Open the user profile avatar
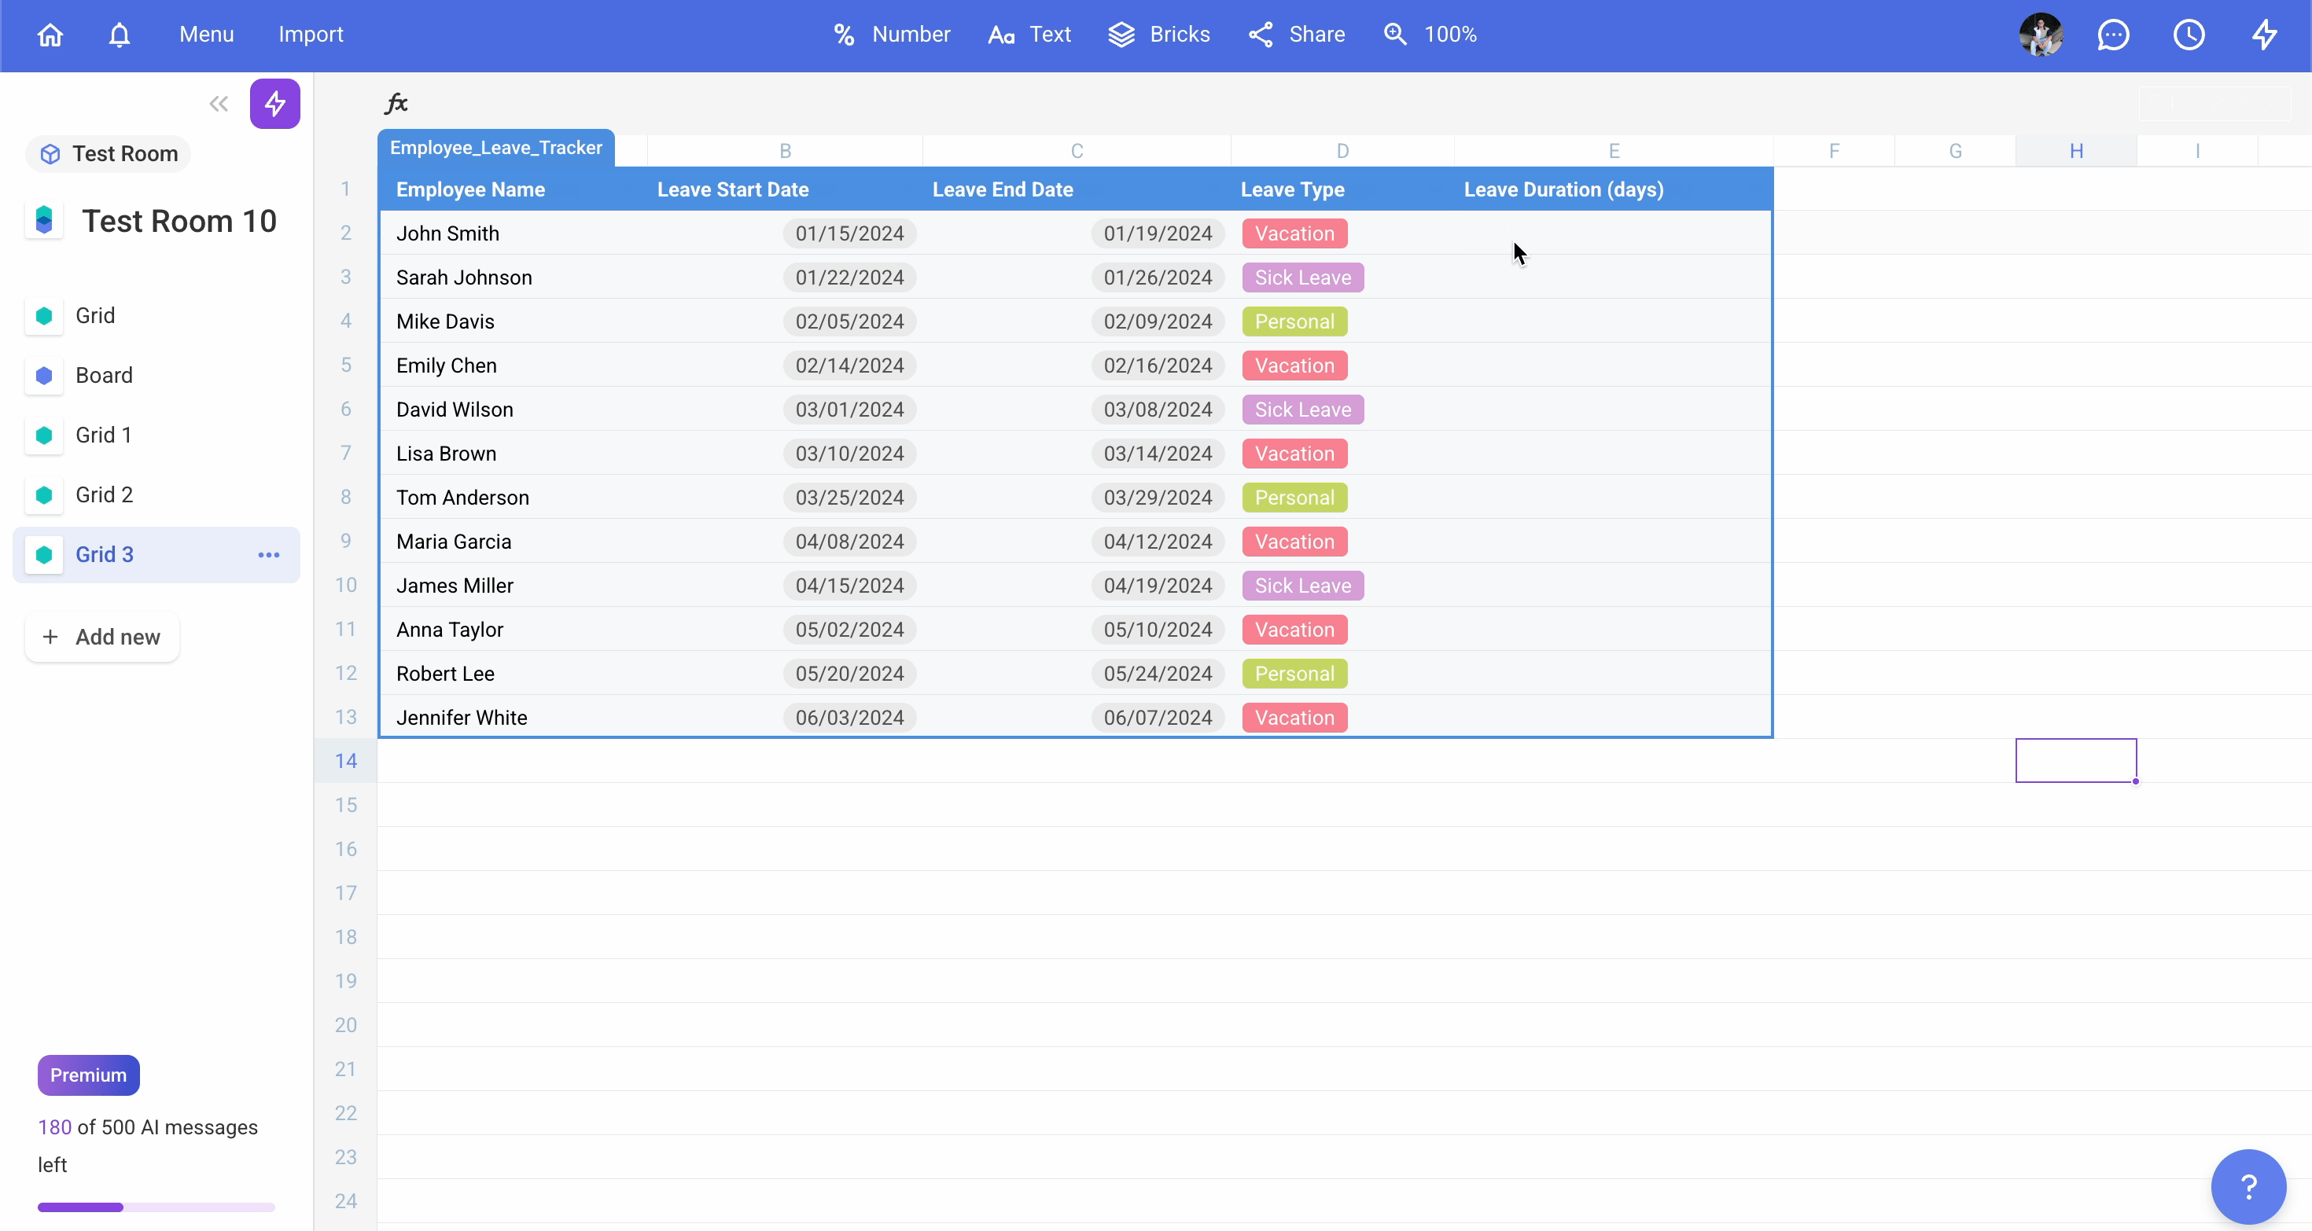 [2041, 35]
